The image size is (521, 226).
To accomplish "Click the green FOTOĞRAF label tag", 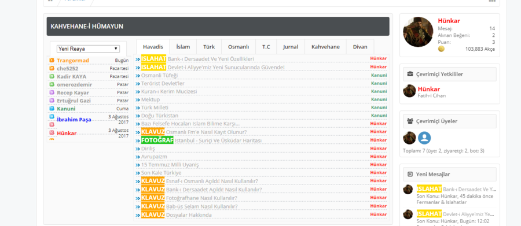I will point(157,140).
